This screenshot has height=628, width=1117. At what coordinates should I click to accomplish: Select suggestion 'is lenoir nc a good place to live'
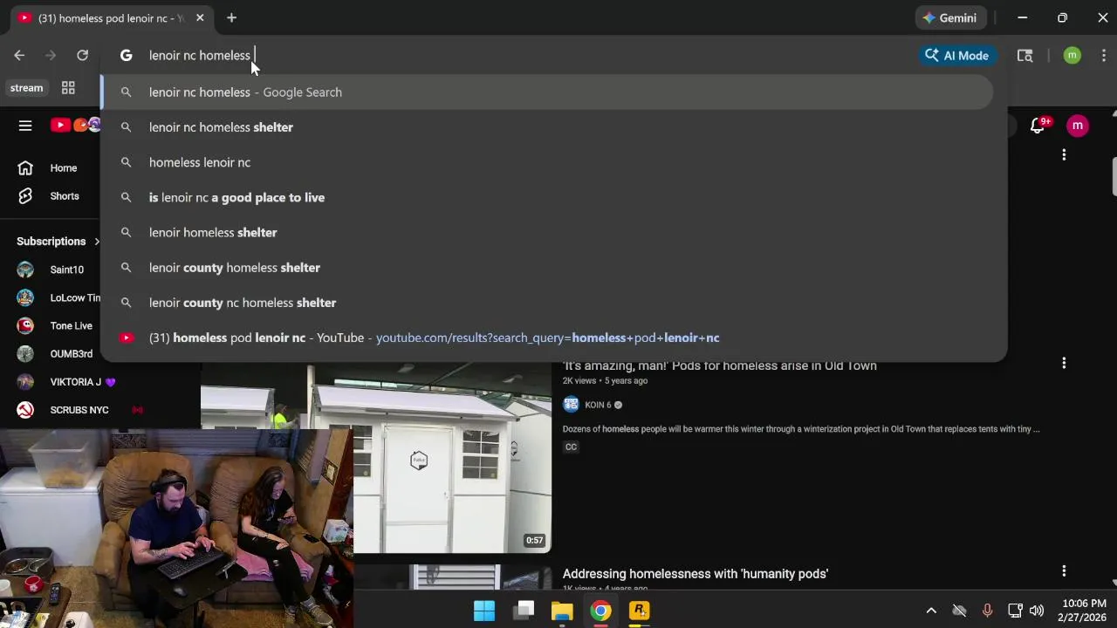[547, 197]
